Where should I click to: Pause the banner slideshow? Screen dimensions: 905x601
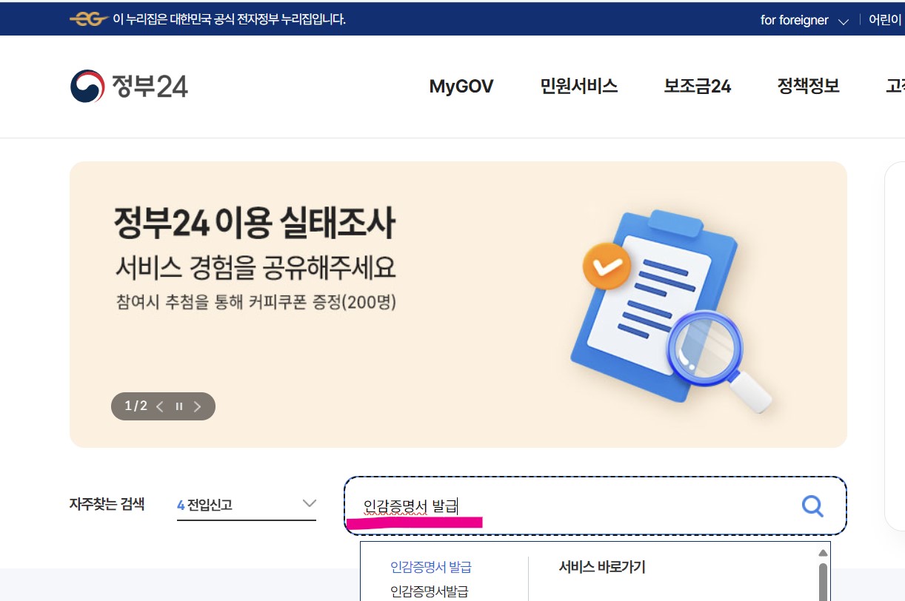click(179, 406)
